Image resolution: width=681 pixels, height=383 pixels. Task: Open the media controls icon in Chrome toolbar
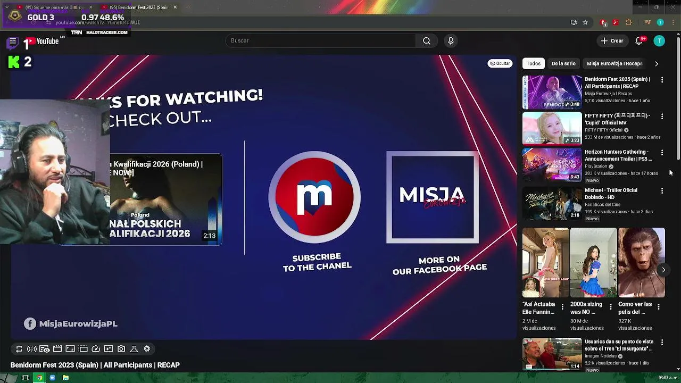click(647, 22)
